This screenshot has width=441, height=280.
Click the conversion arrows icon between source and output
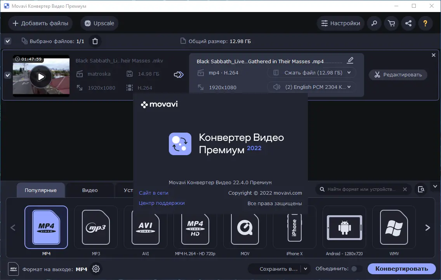tap(179, 74)
